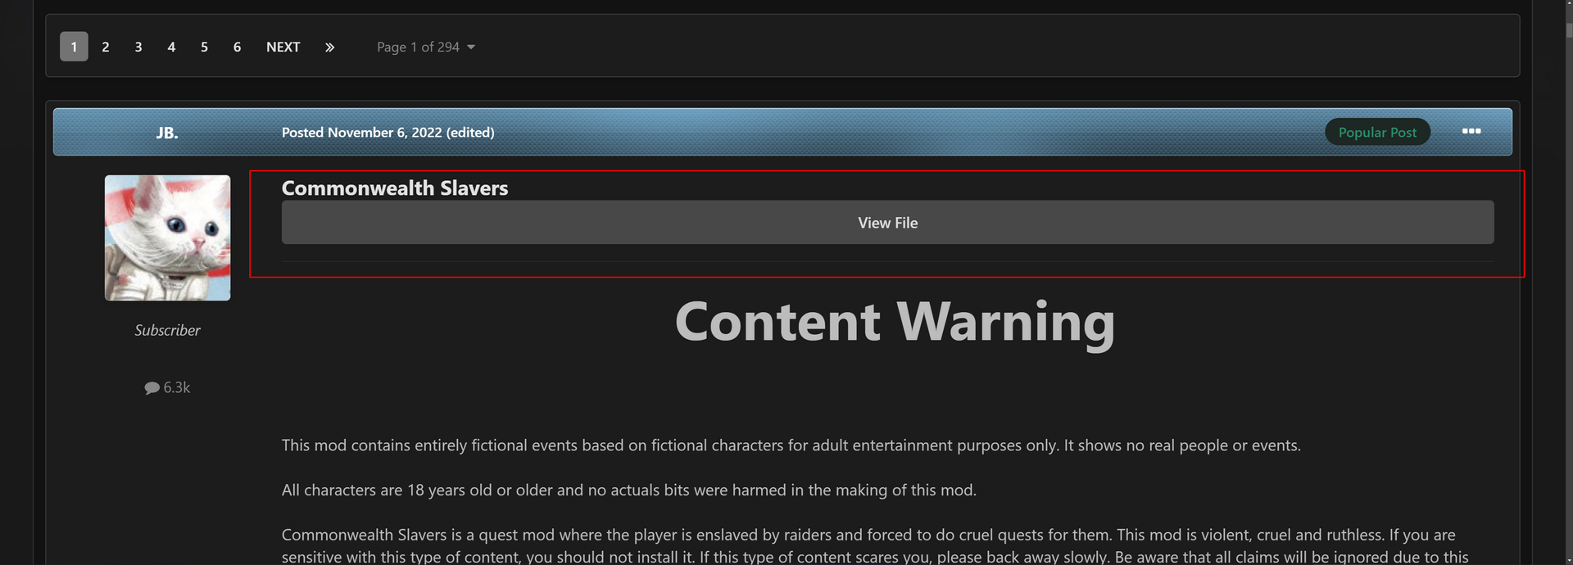Image resolution: width=1573 pixels, height=565 pixels.
Task: Click the View File button
Action: tap(887, 223)
